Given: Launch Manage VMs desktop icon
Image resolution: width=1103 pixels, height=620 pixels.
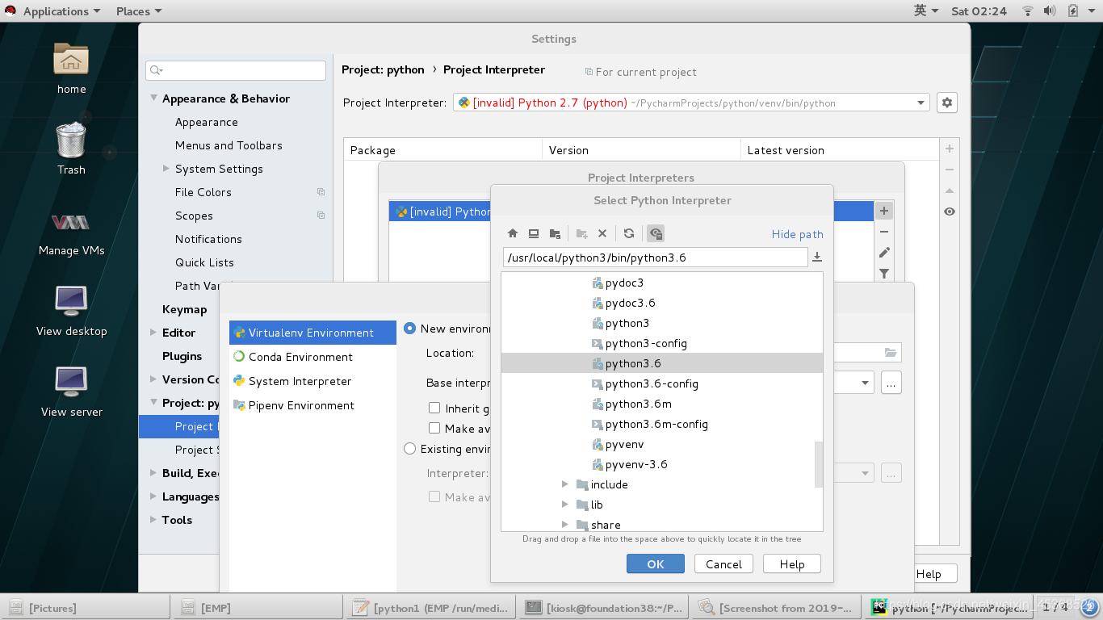Looking at the screenshot, I should click(71, 222).
